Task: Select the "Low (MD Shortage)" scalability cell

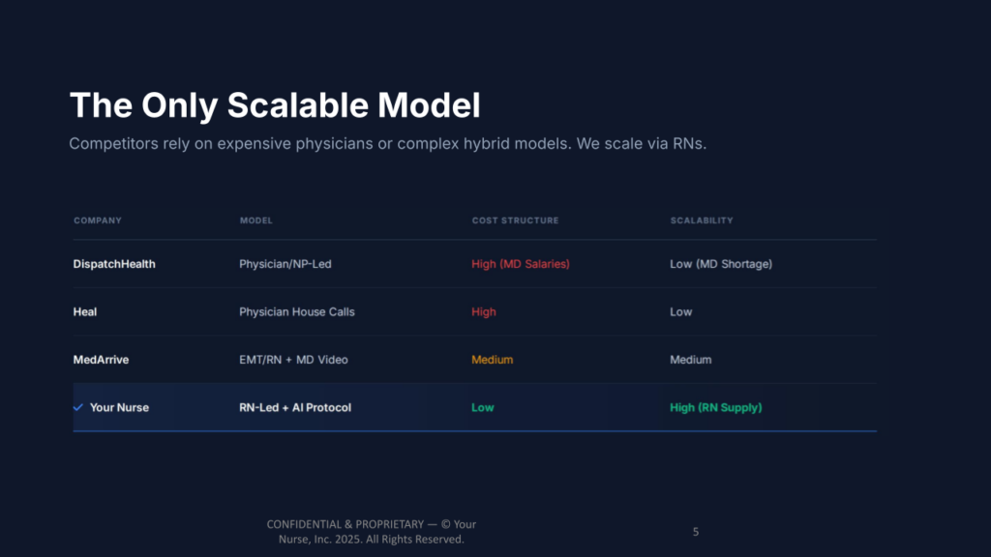Action: pos(721,264)
